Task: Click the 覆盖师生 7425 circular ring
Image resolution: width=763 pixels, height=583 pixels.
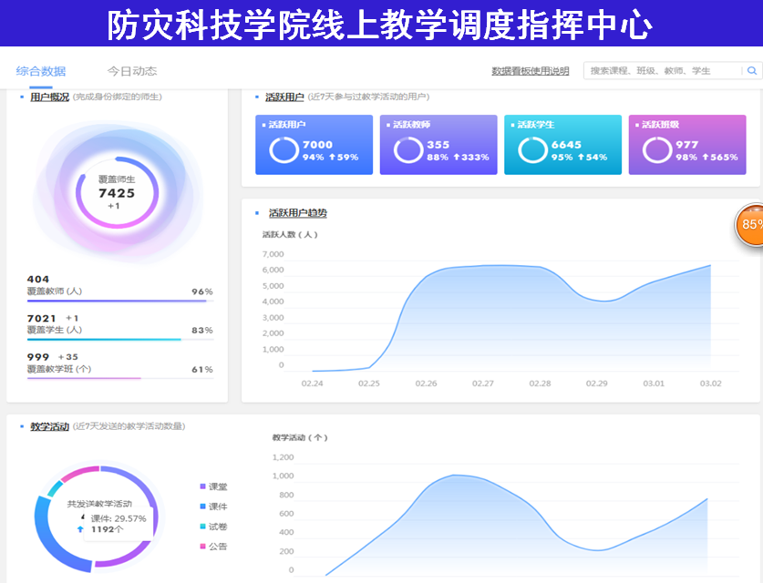Action: [117, 193]
